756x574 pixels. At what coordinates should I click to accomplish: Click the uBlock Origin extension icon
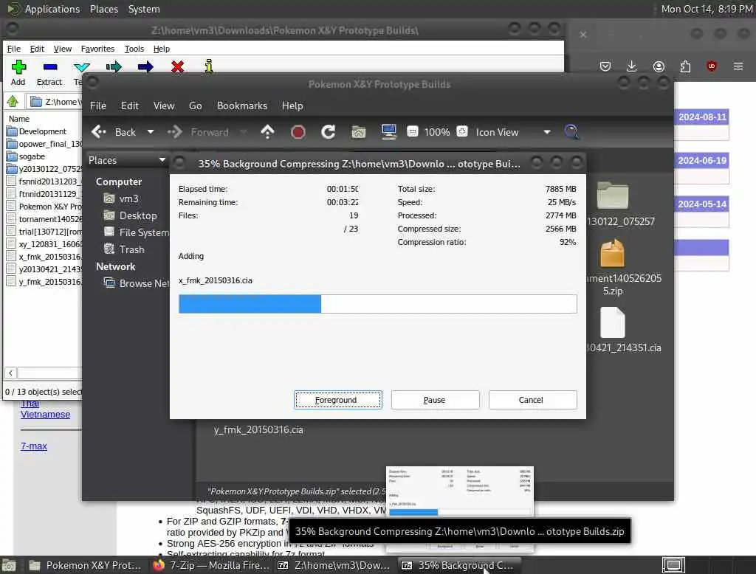712,66
